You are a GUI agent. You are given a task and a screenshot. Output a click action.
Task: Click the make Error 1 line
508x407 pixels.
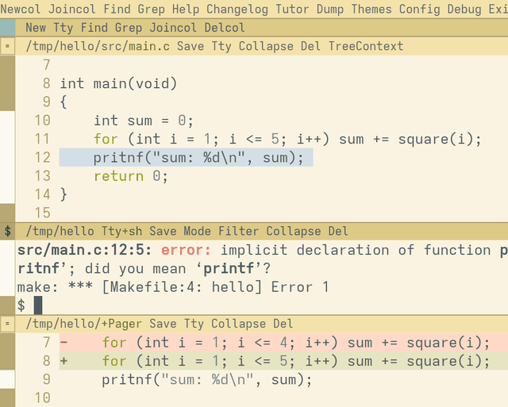(173, 287)
